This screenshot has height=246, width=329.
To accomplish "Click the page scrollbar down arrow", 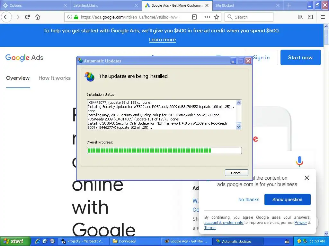I will [x=326, y=234].
